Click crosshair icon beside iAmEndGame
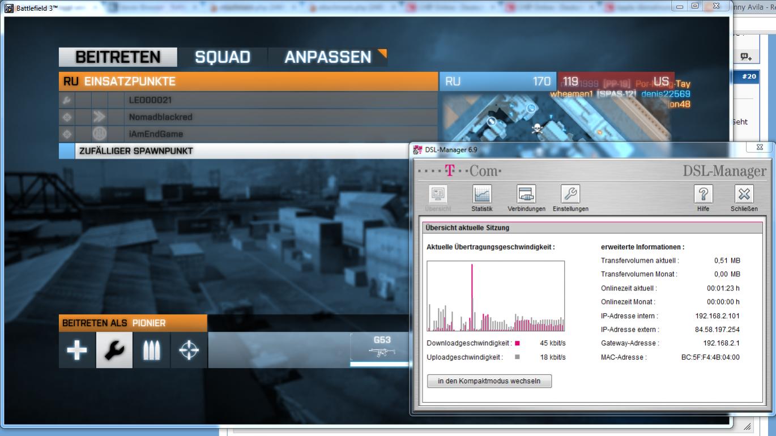Viewport: 776px width, 436px height. 66,134
